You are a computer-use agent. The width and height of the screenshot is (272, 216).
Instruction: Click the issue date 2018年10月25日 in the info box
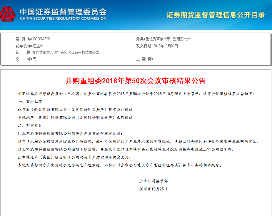(166, 46)
